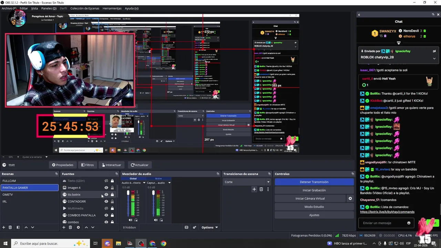Click Iniciar Grabación button
Image resolution: width=441 pixels, height=248 pixels.
(x=314, y=190)
